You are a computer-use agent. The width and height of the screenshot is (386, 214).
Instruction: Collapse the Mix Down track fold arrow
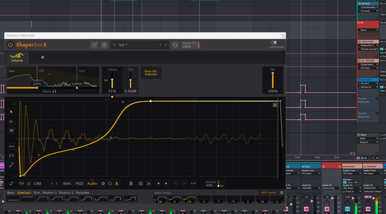(x=360, y=80)
